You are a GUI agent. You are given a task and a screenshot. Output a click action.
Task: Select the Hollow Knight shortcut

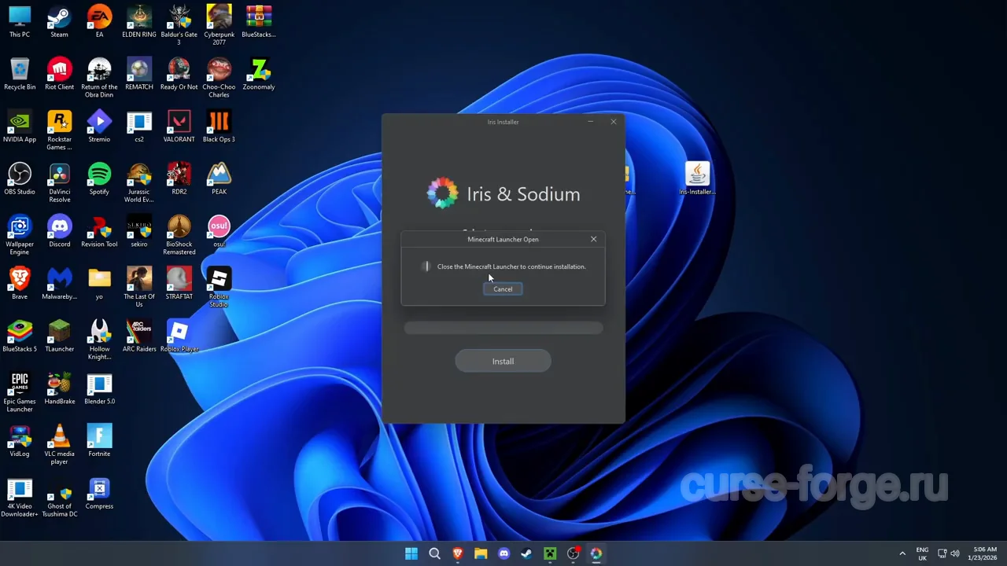99,340
